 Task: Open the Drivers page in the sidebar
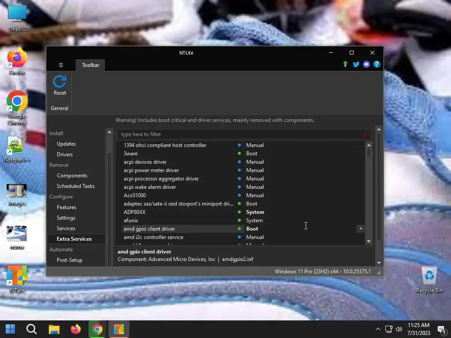coord(65,154)
